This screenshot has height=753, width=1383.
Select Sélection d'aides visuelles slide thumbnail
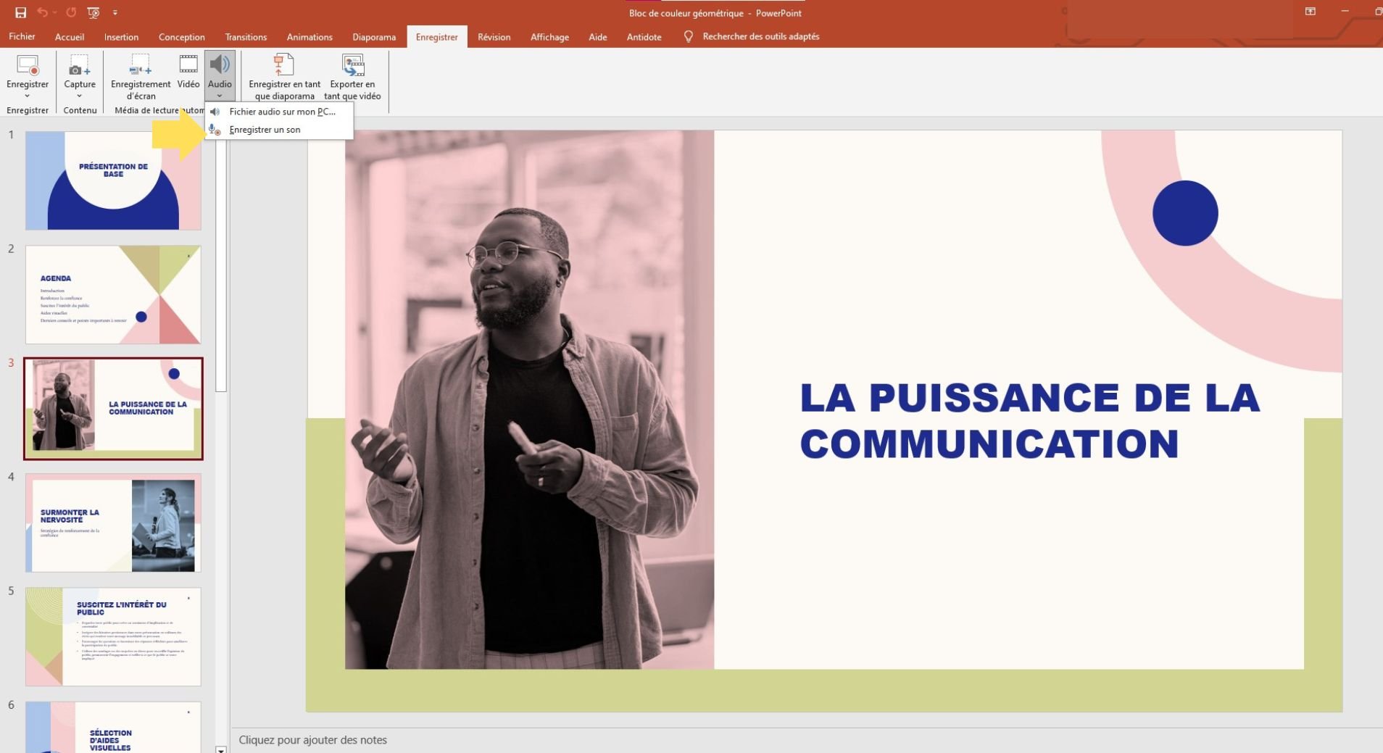click(113, 727)
